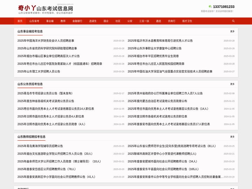This screenshot has height=189, width=252.
Task: Open 选调生 navigation item
Action: 93,21
